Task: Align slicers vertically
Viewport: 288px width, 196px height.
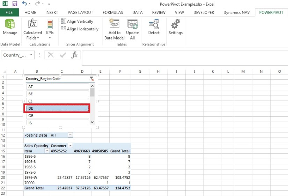Action: coord(77,21)
